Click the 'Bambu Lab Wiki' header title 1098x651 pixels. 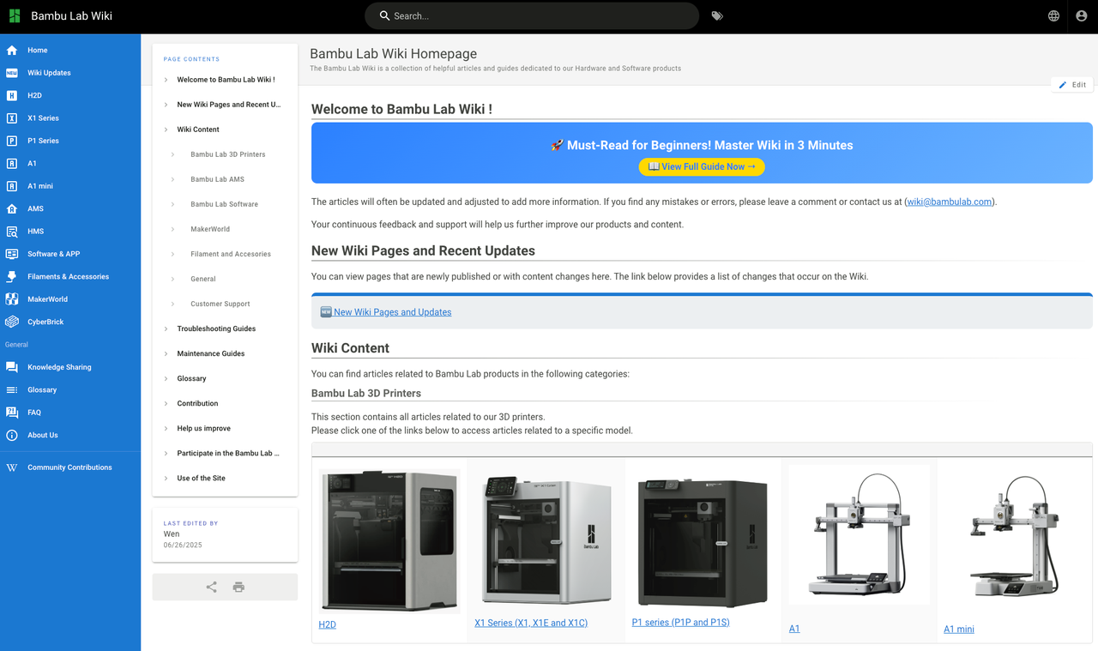(71, 16)
